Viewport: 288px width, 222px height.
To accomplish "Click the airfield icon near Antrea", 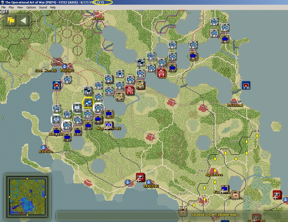I will [107, 24].
